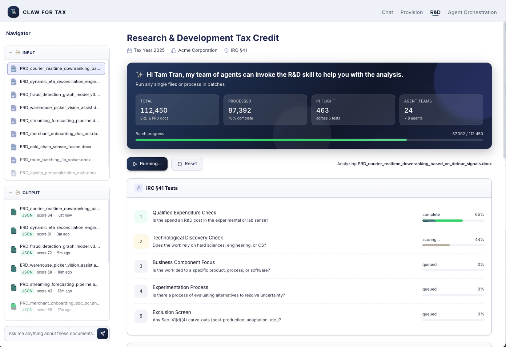Click document icon for PRD_merchant_onboarding_doc_ocr input

point(14,134)
